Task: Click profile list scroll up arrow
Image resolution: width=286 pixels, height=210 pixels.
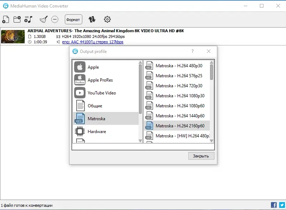Action: tap(212, 62)
